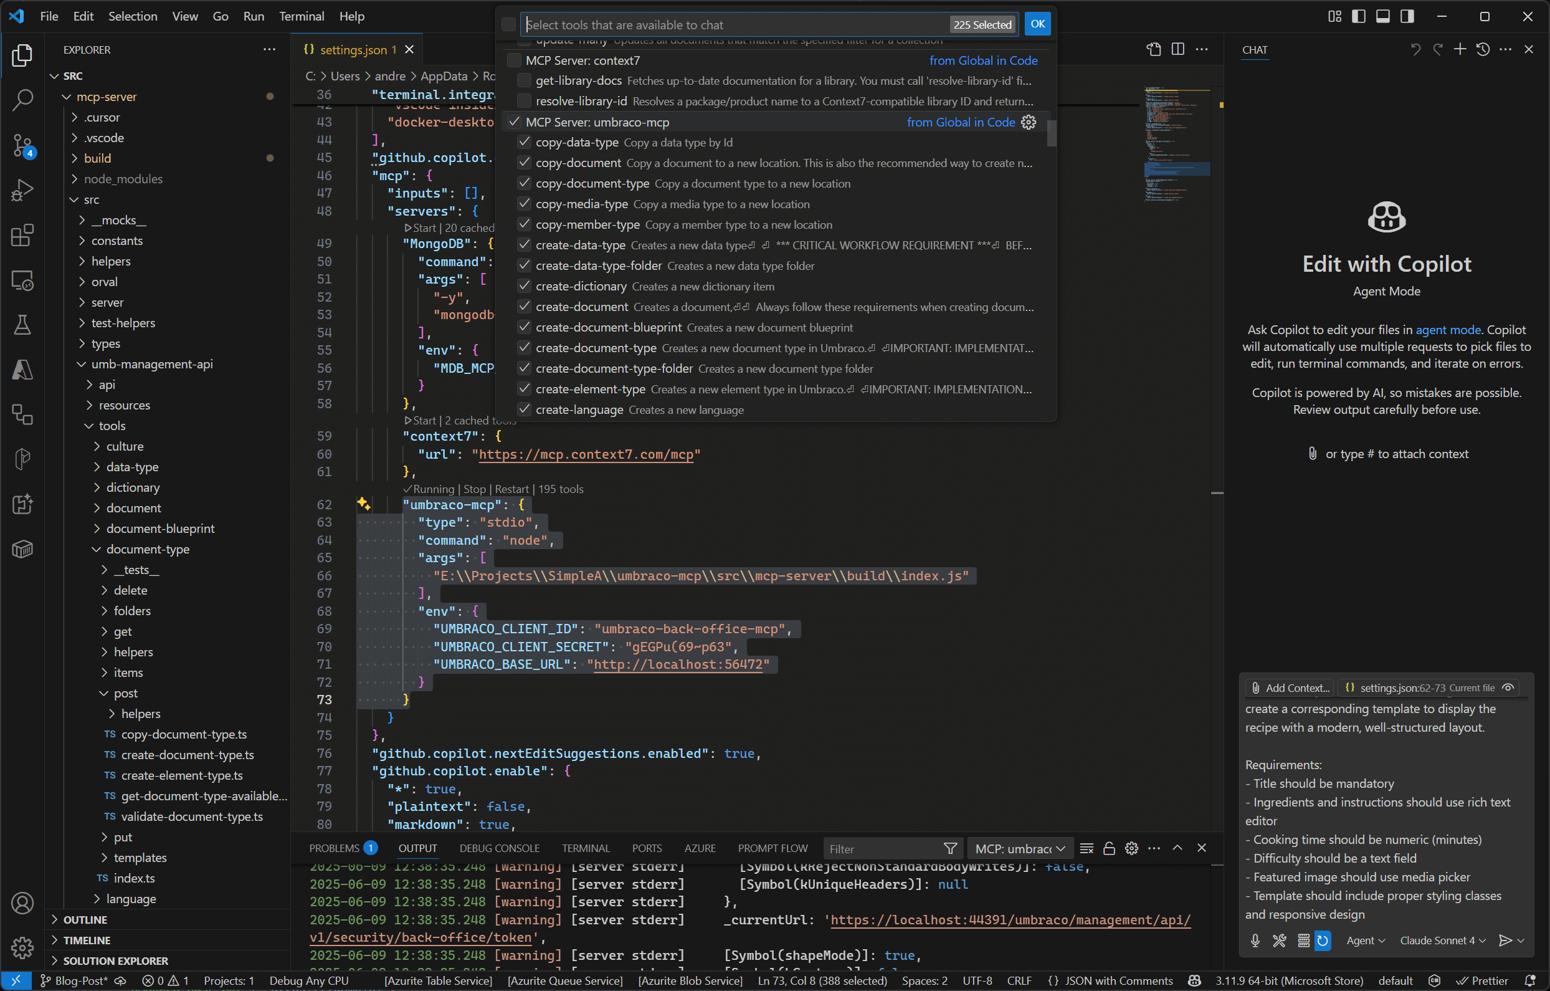Focus the output Filter input

tap(882, 849)
